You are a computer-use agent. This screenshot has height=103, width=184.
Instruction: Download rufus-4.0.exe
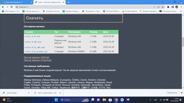tap(32, 36)
